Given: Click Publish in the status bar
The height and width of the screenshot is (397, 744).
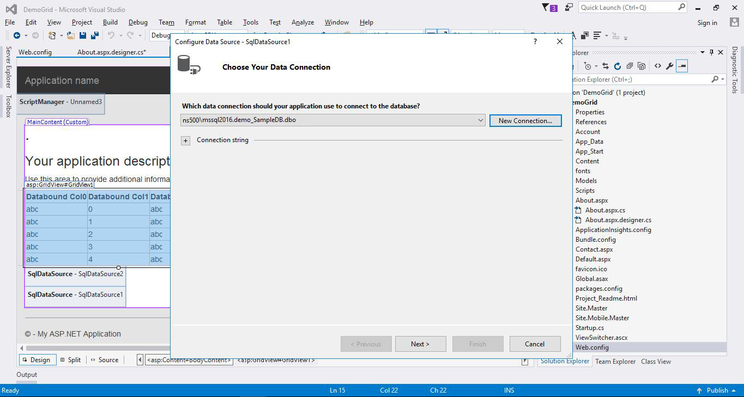Looking at the screenshot, I should (717, 390).
